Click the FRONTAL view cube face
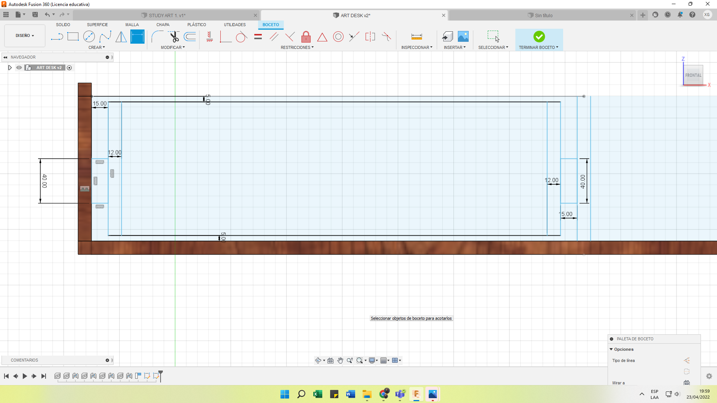The height and width of the screenshot is (403, 717). coord(693,75)
